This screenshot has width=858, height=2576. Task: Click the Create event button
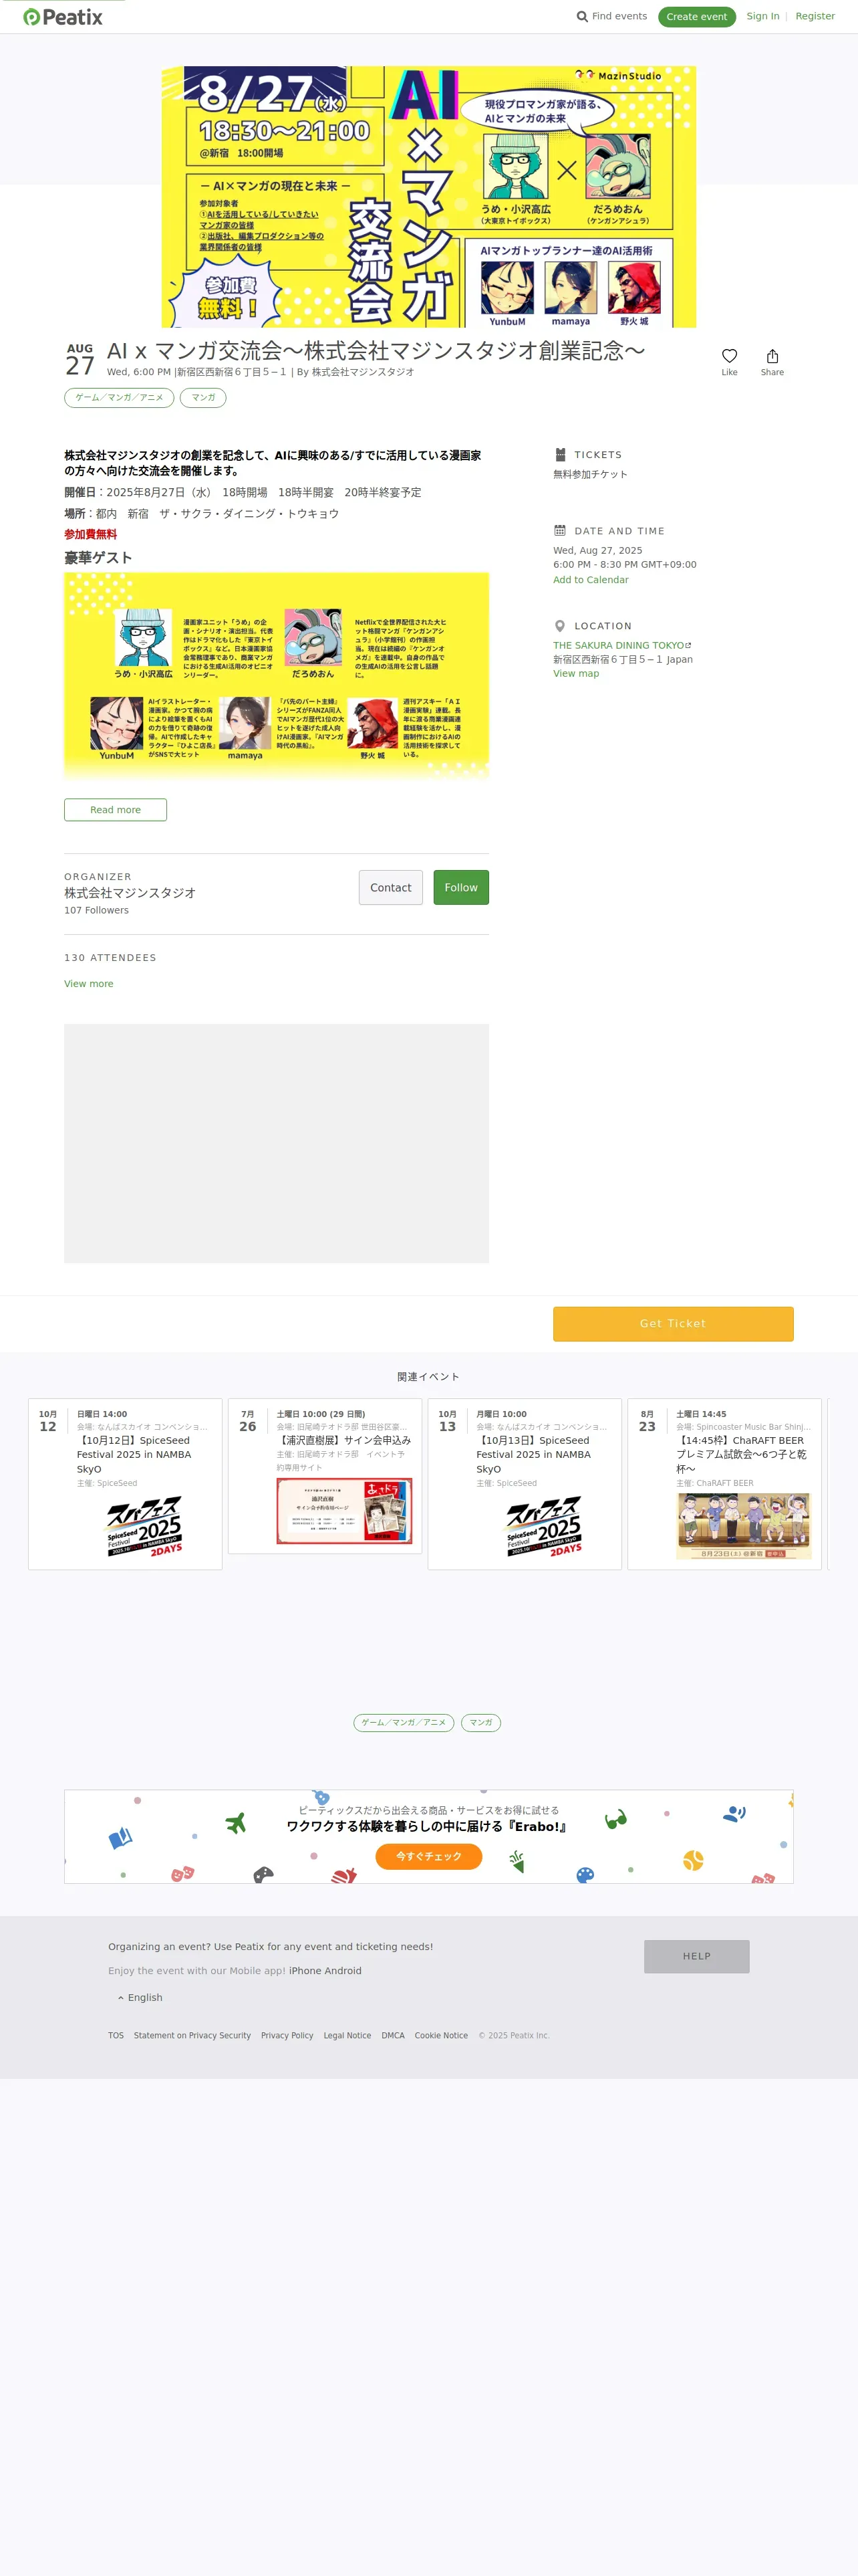coord(697,17)
